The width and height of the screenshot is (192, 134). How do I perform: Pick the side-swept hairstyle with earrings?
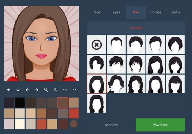(x=155, y=45)
